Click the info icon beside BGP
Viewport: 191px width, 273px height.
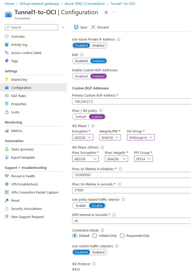(82, 55)
